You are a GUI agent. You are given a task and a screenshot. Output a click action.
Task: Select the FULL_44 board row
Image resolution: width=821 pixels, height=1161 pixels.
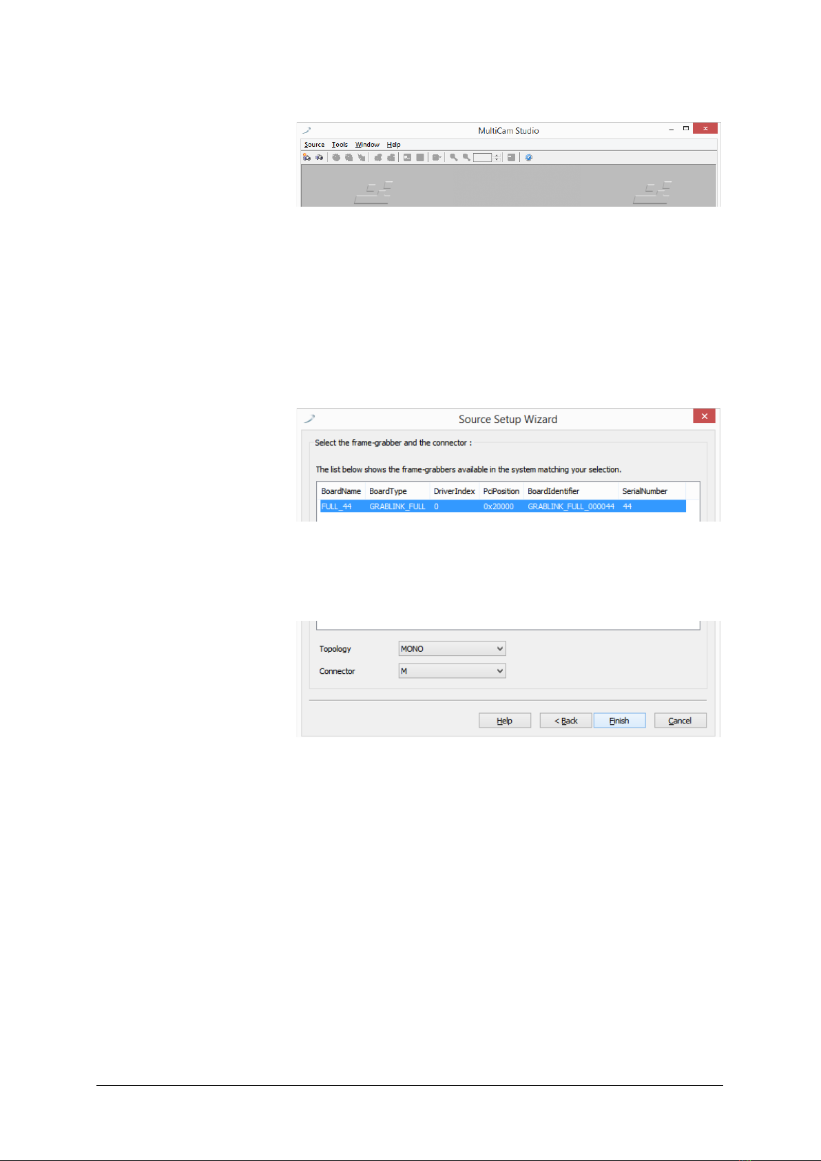point(503,506)
